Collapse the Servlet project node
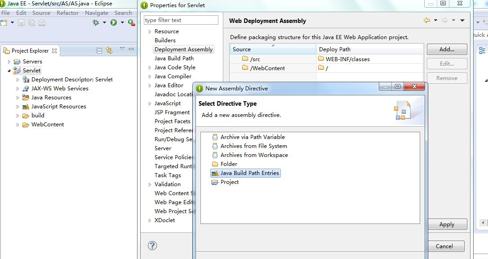The image size is (488, 259). [9, 71]
